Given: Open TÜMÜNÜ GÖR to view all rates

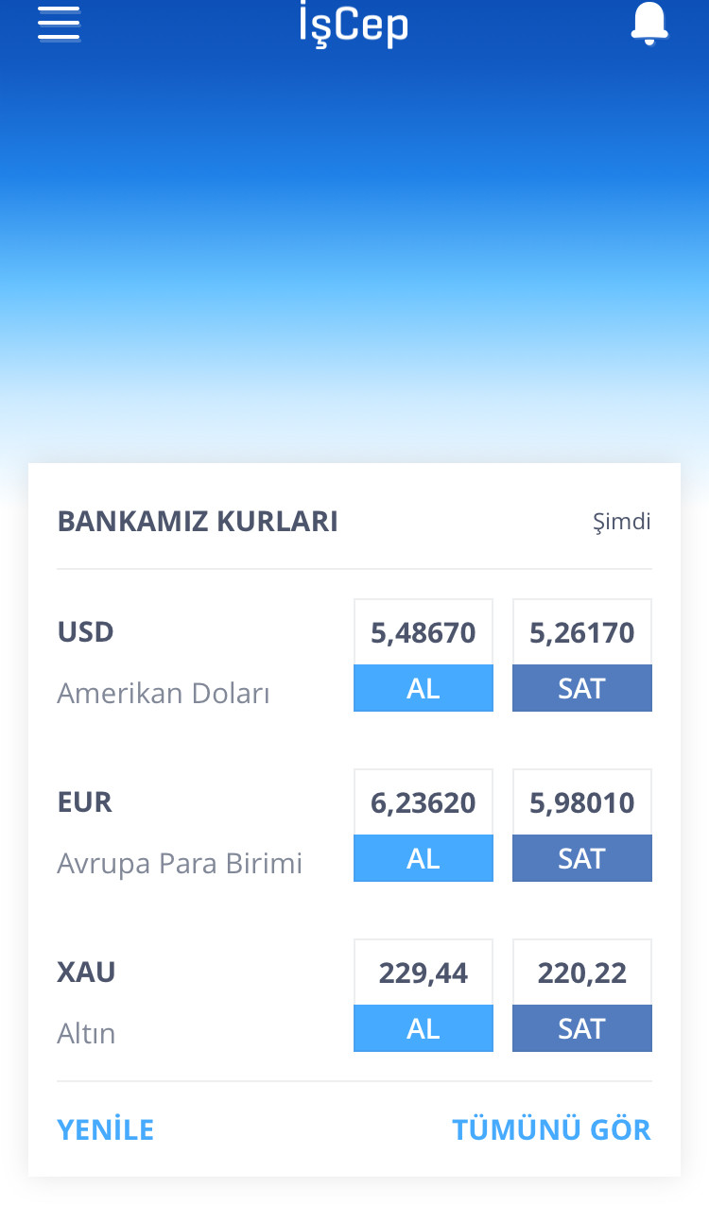Looking at the screenshot, I should [x=552, y=1129].
